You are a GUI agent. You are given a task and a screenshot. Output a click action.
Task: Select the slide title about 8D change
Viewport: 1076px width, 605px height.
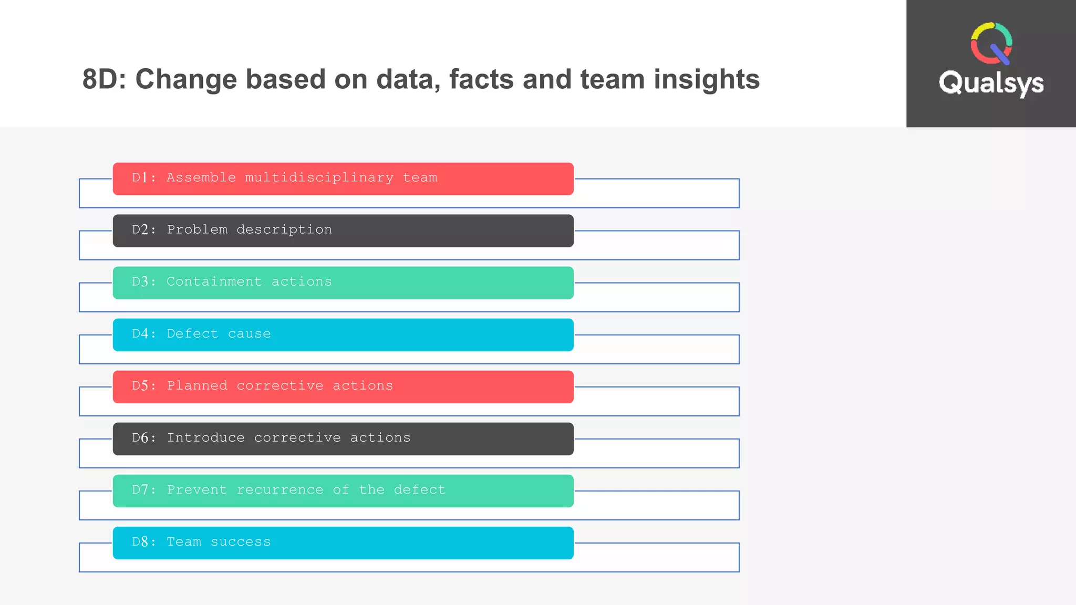(x=421, y=79)
